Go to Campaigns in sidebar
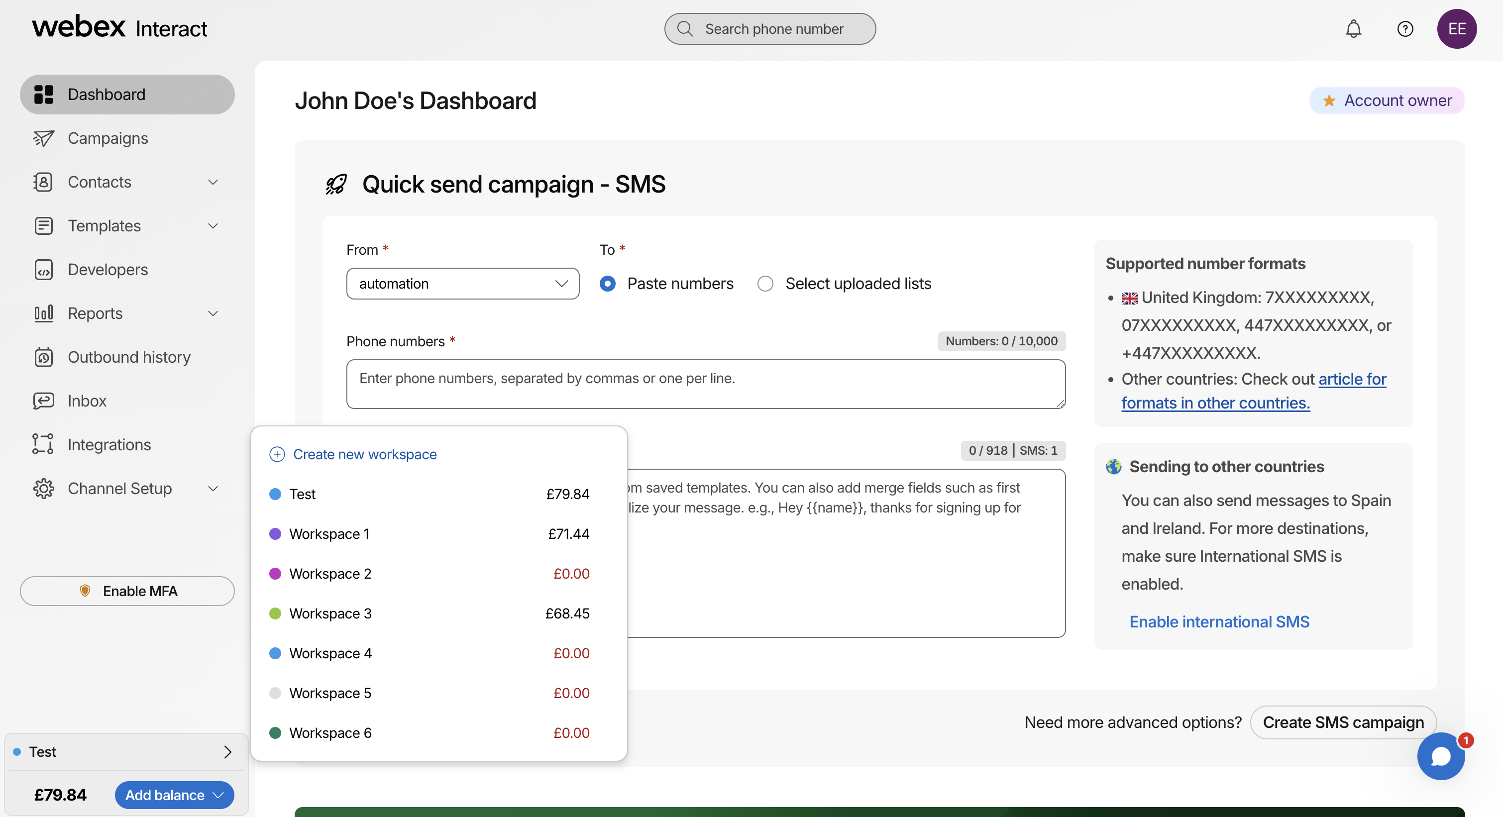This screenshot has width=1503, height=817. point(107,138)
